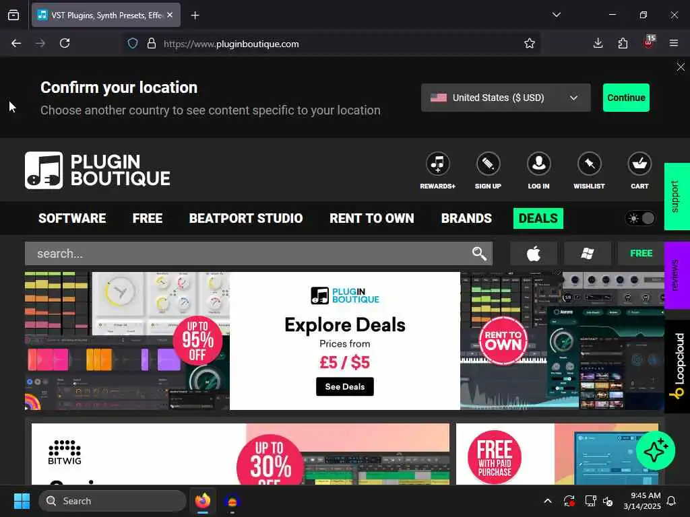
Task: Click the taskbar Search box
Action: pos(113,501)
